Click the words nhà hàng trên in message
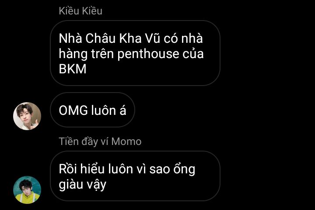Screen dimensions: 315x210 pyautogui.click(x=130, y=46)
